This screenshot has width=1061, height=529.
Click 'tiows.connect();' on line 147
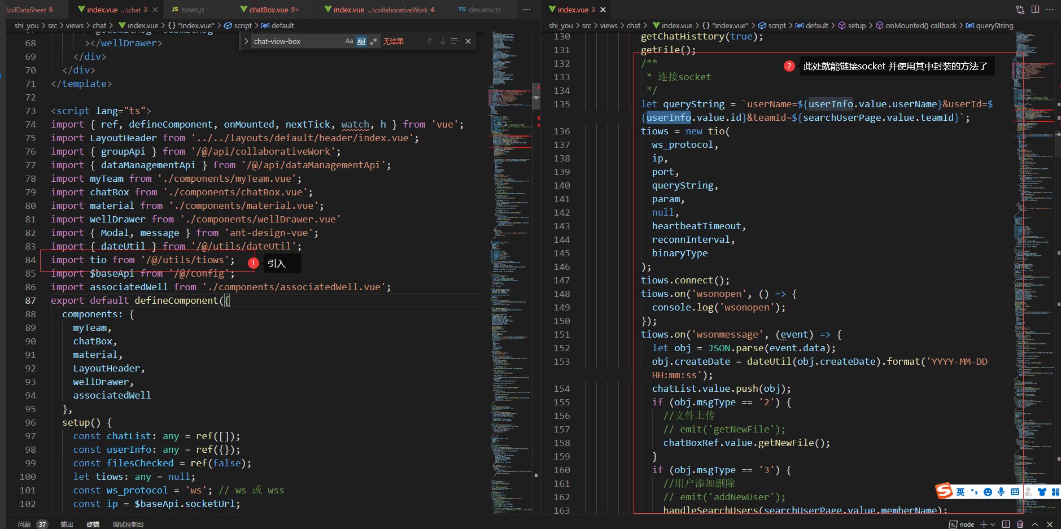point(685,280)
